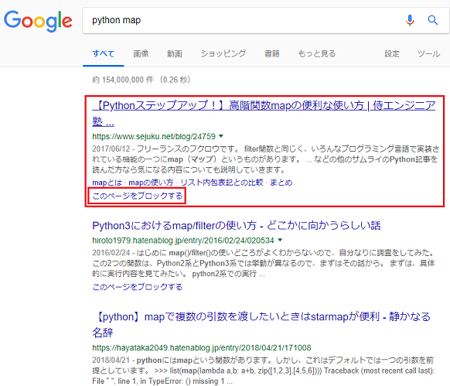Image resolution: width=450 pixels, height=386 pixels.
Task: Click the hiroto1979.hatenablog.jp URL text
Action: click(x=183, y=240)
